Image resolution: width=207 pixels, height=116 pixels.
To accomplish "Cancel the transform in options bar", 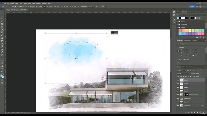I will coord(103,6).
